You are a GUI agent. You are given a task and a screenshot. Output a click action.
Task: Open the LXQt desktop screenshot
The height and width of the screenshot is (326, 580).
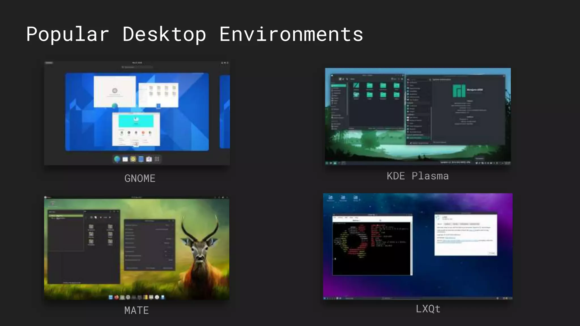[418, 246]
